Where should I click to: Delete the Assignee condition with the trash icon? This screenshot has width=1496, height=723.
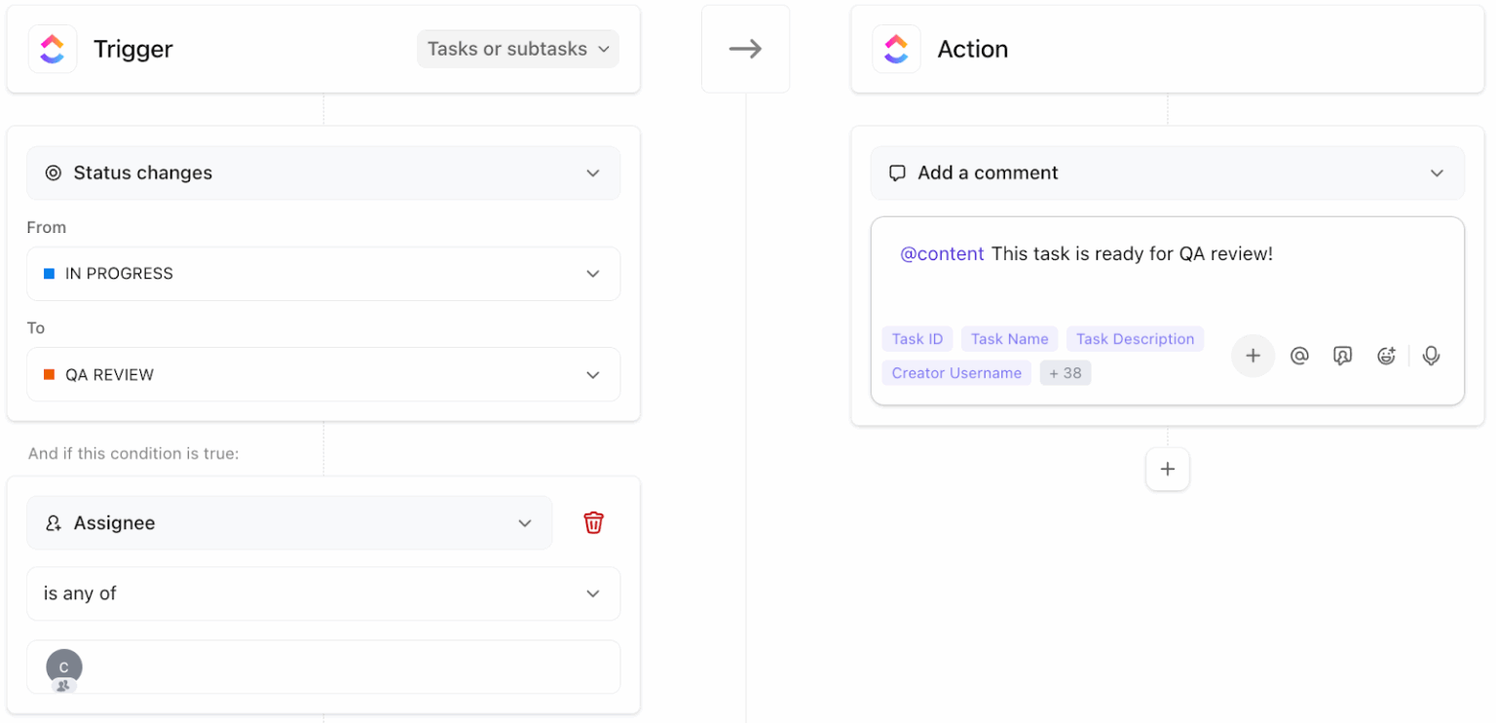[x=593, y=523]
